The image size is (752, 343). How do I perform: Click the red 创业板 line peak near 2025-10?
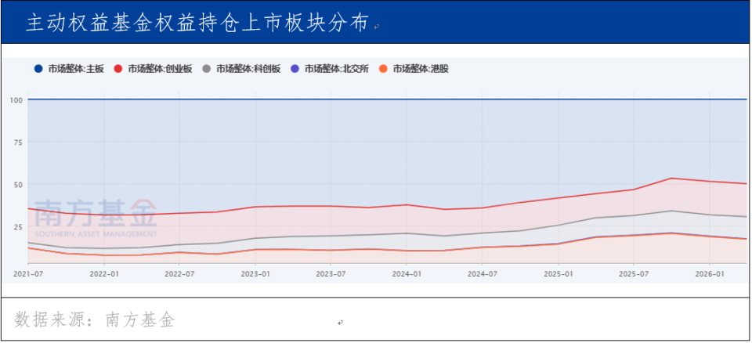(671, 178)
